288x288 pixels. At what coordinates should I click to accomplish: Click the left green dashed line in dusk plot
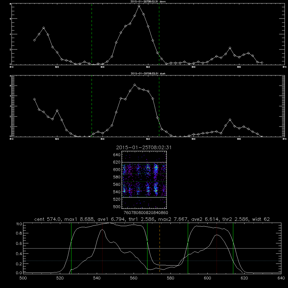tap(92, 106)
